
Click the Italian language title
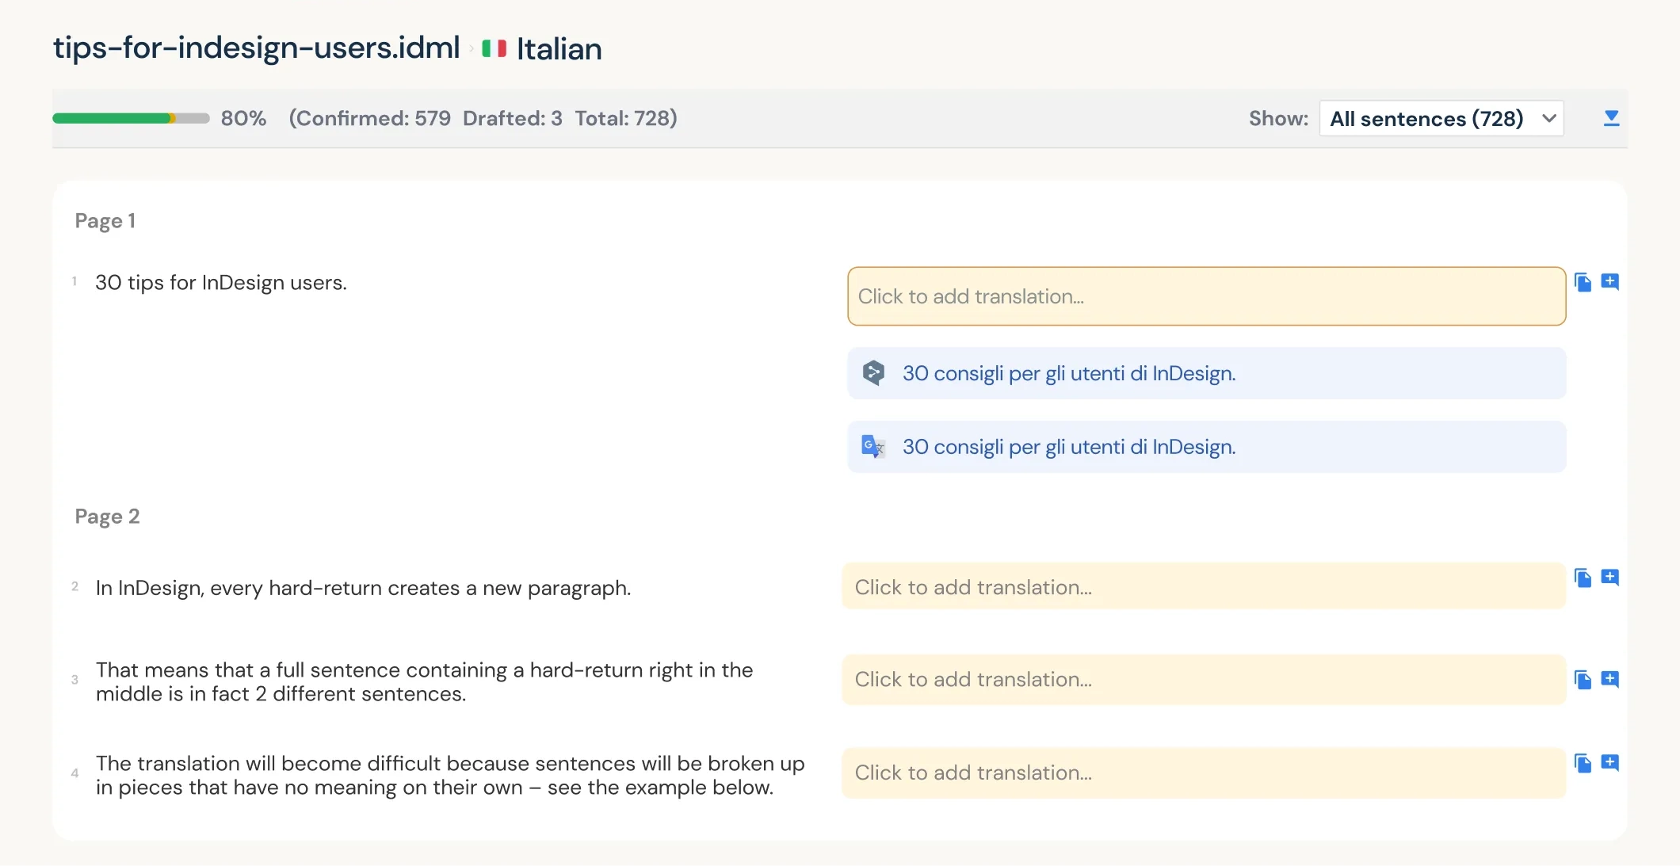[x=559, y=49]
